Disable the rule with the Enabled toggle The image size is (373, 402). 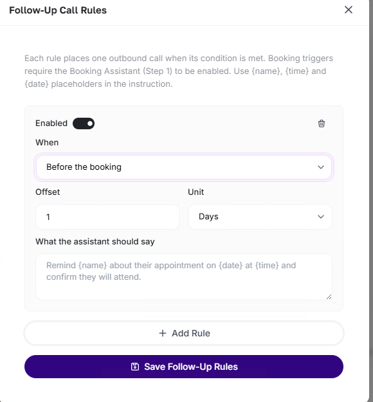click(x=84, y=123)
